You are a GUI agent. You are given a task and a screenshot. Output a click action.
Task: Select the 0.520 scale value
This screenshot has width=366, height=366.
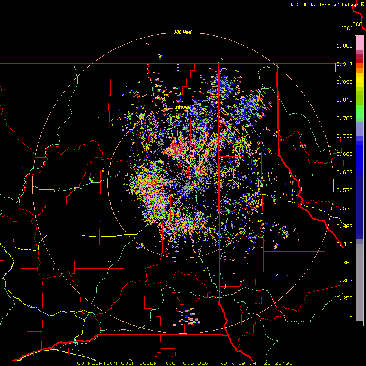click(x=344, y=209)
